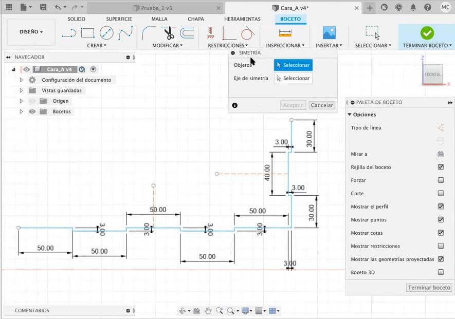Click the Insert image icon
This screenshot has height=319, width=455.
coord(330,33)
